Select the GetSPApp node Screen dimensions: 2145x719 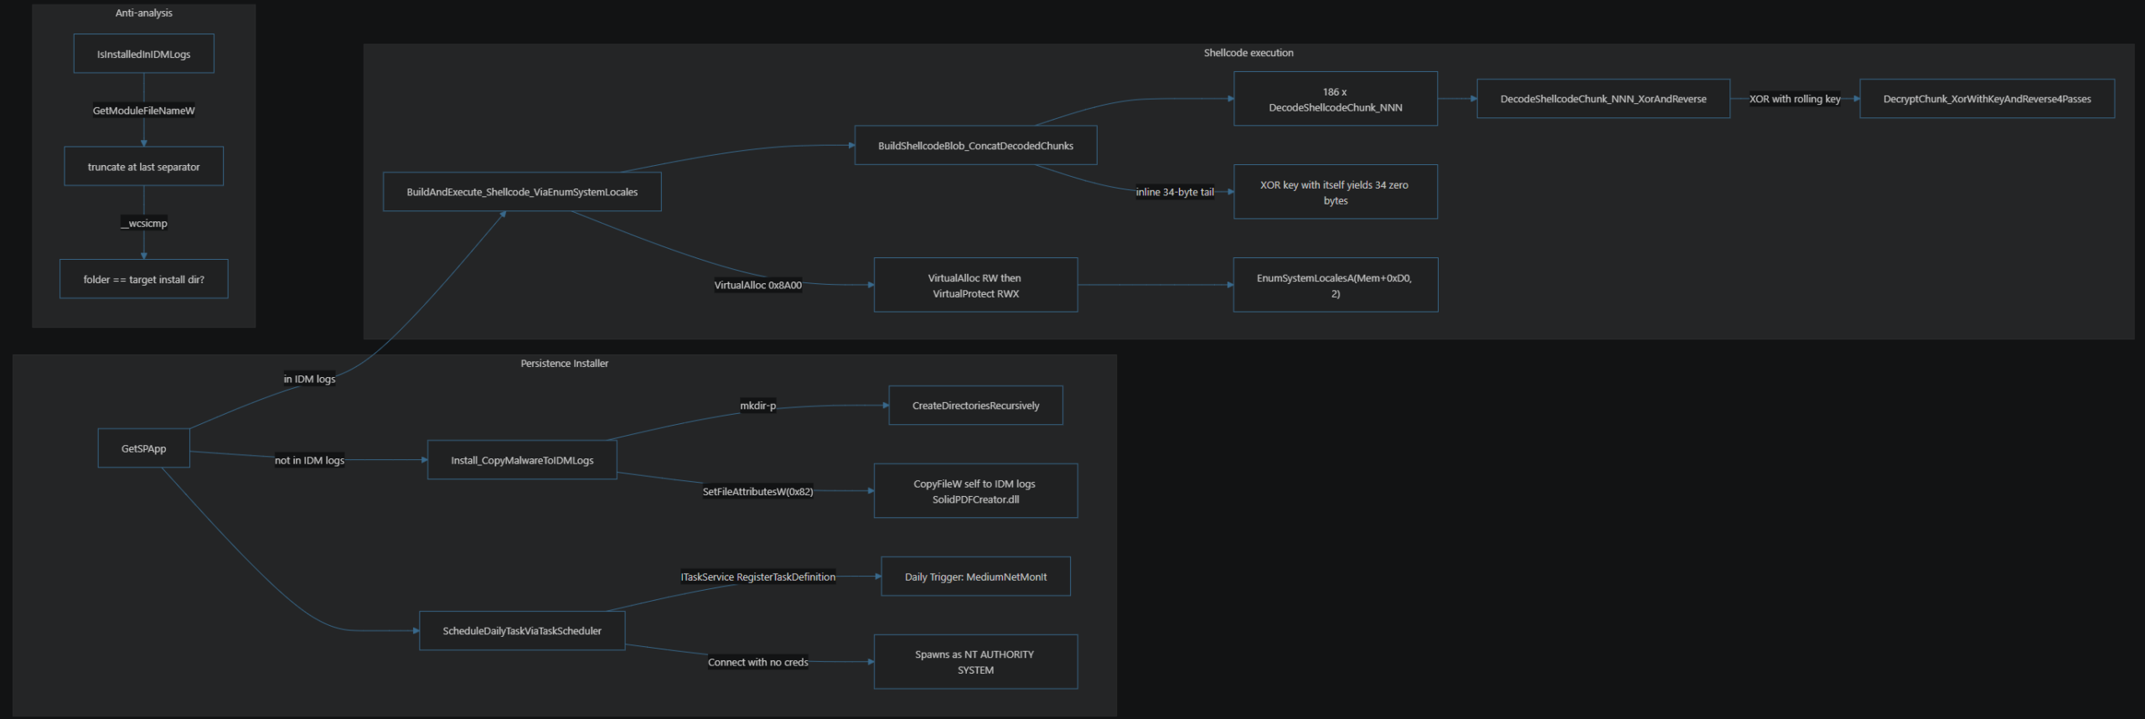143,448
